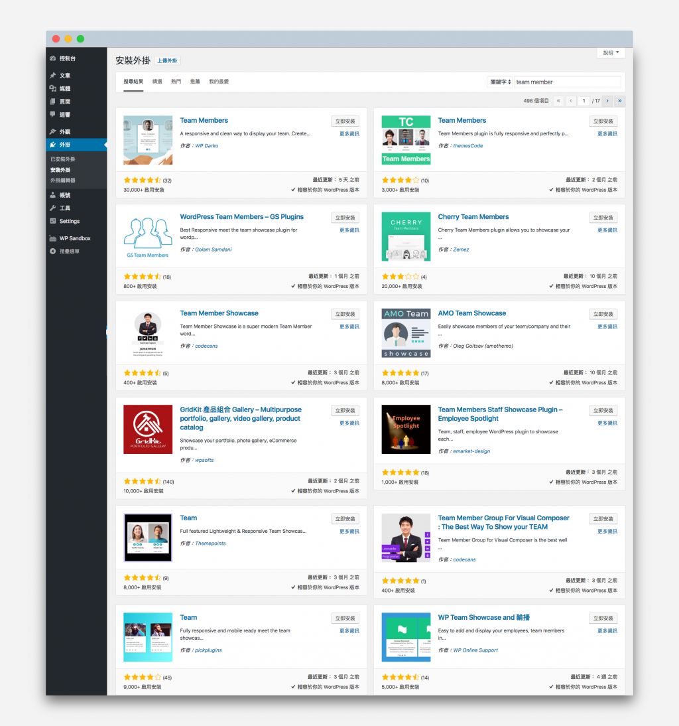Open Team Member Group For Visual Composer title
Screen dimensions: 679x726
[x=504, y=522]
